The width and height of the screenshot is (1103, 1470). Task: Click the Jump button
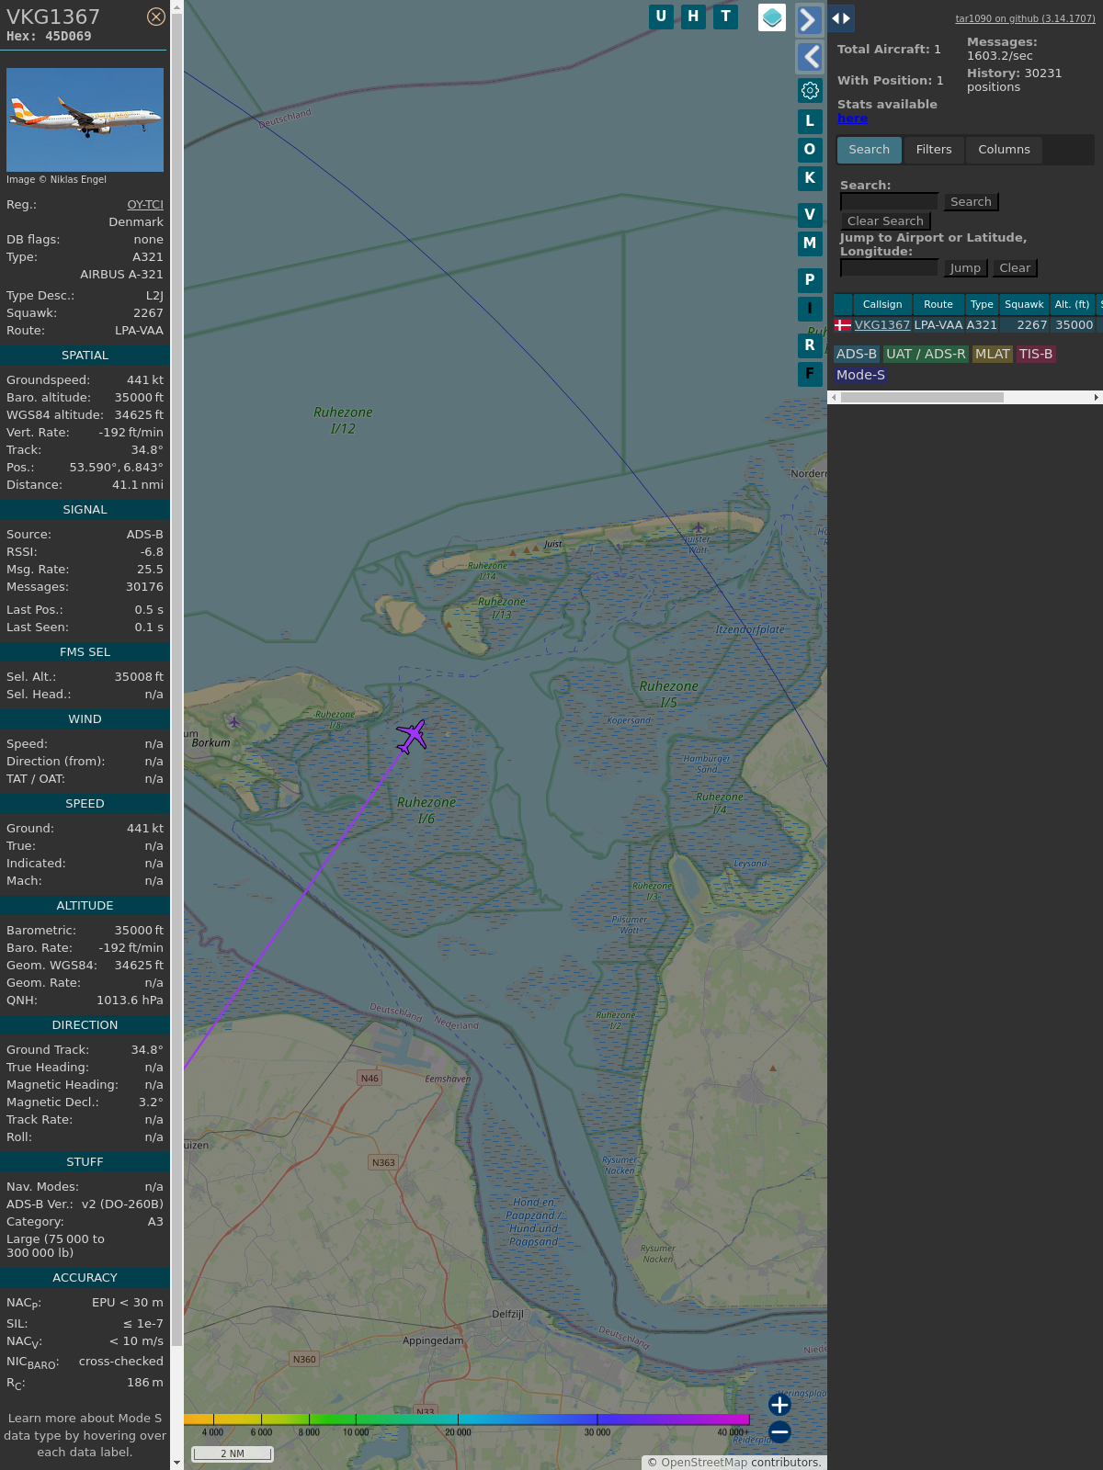click(x=965, y=268)
